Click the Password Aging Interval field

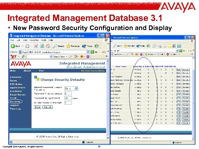[x=68, y=98]
